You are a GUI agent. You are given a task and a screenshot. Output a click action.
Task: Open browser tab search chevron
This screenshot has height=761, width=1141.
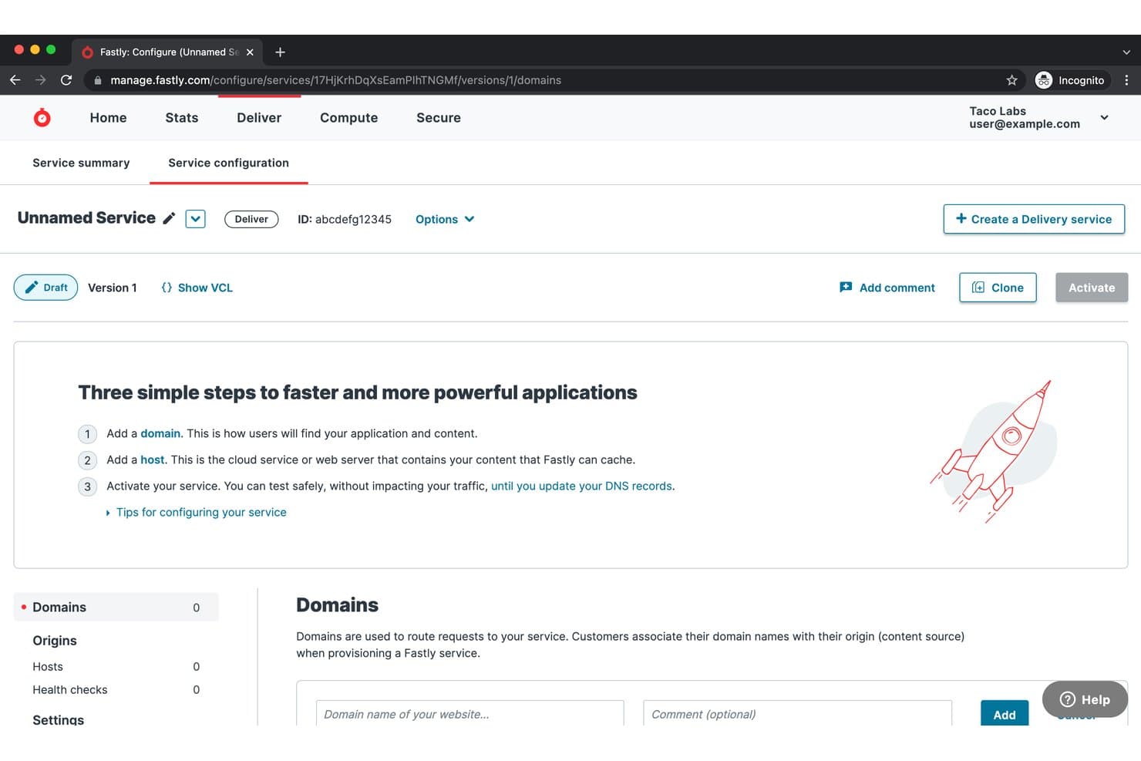tap(1126, 52)
